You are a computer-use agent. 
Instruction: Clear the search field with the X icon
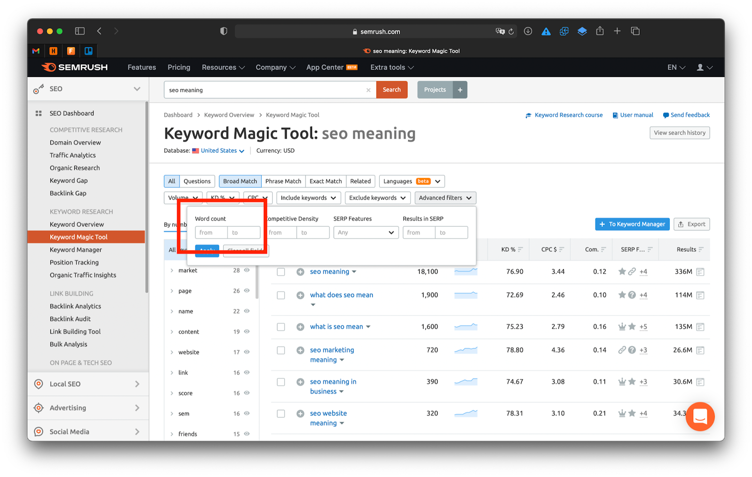[x=368, y=90]
